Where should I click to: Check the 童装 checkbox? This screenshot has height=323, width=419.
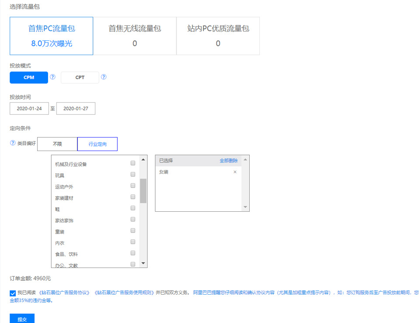[133, 230]
